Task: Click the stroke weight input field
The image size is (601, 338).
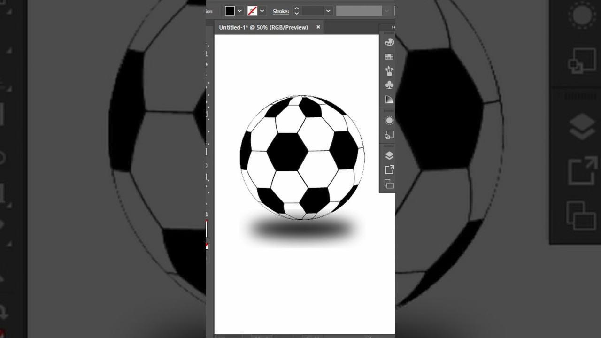Action: click(313, 11)
